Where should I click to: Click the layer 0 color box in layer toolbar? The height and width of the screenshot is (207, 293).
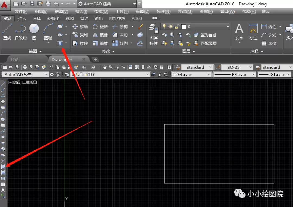coord(90,74)
